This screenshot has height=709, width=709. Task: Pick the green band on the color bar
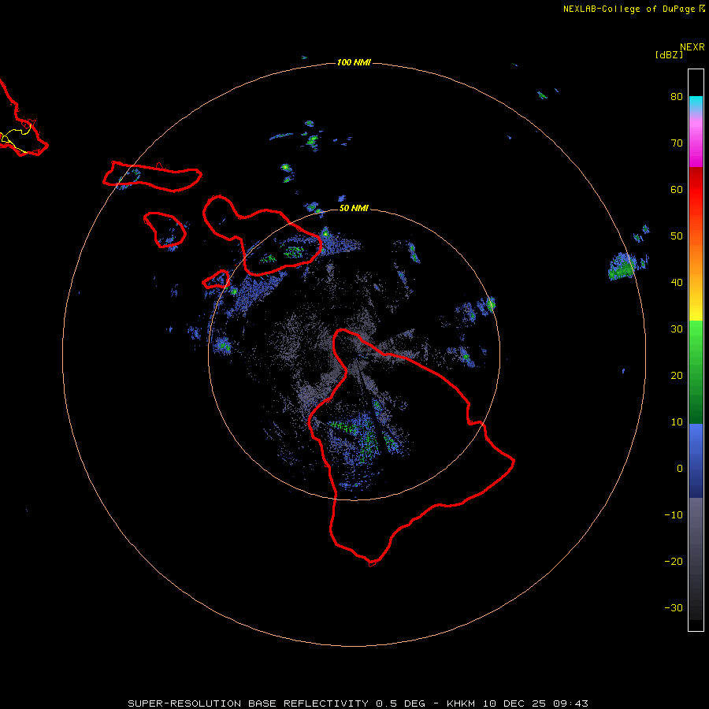(696, 372)
